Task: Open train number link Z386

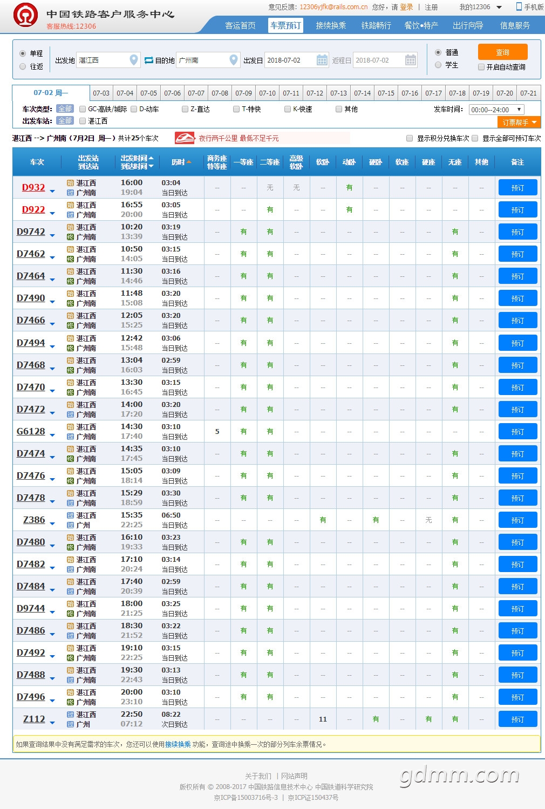Action: click(34, 520)
